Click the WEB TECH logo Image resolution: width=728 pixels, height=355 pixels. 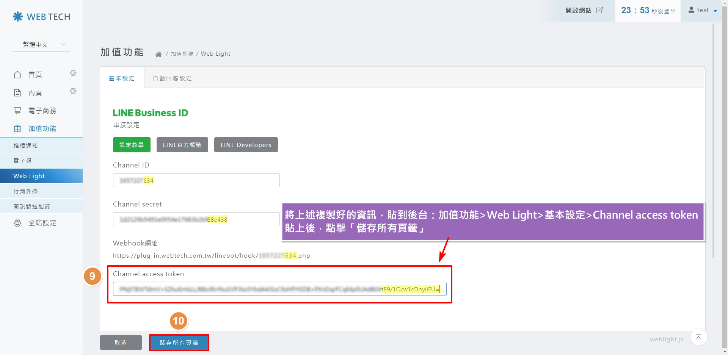[x=41, y=17]
